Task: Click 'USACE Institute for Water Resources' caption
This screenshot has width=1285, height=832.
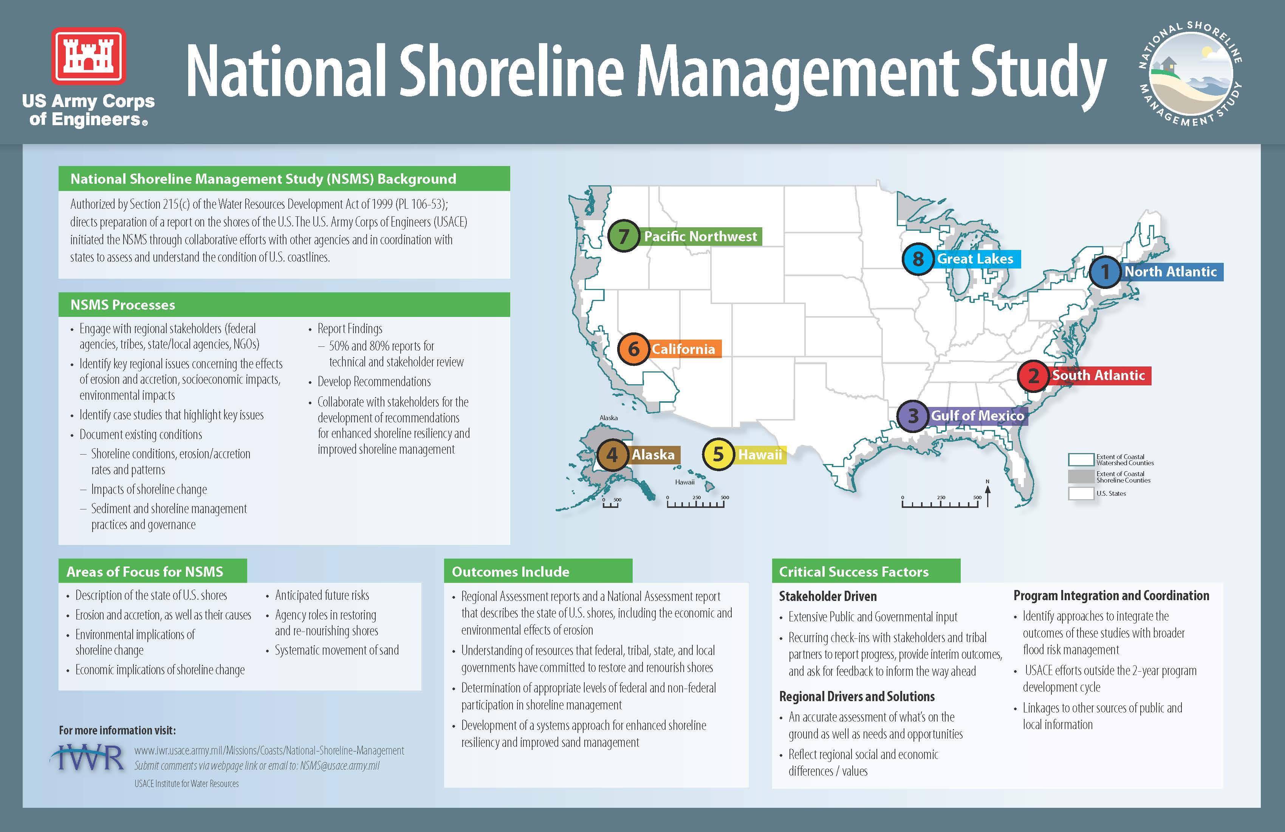Action: click(186, 783)
